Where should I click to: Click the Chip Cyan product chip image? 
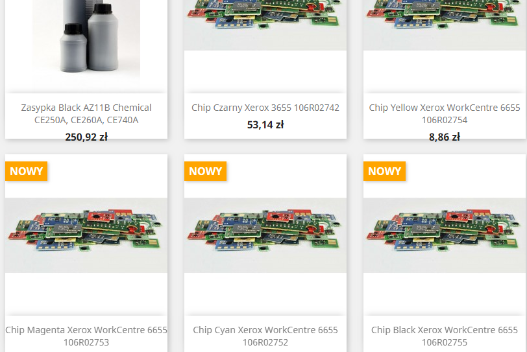click(x=265, y=235)
